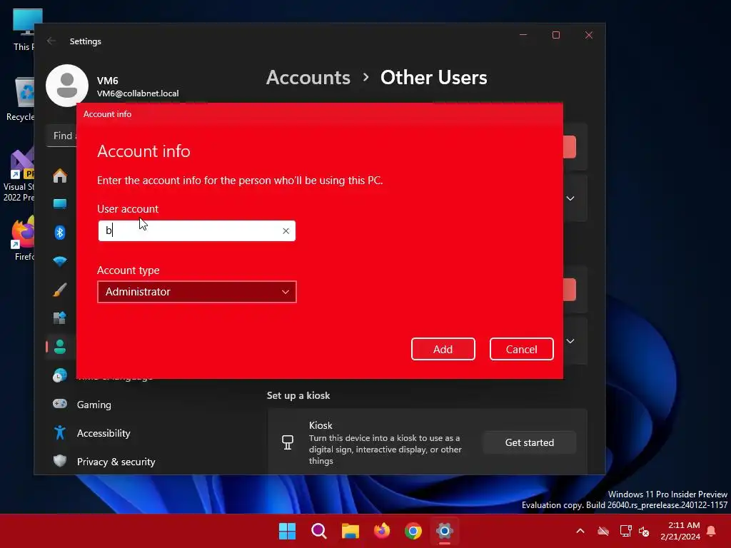Select the Accounts person sidebar icon
This screenshot has width=731, height=548.
pyautogui.click(x=60, y=347)
